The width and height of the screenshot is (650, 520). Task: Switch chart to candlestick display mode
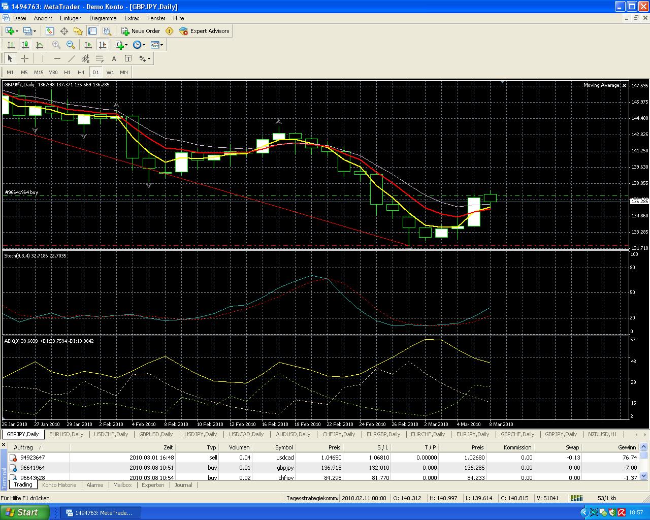pyautogui.click(x=25, y=45)
